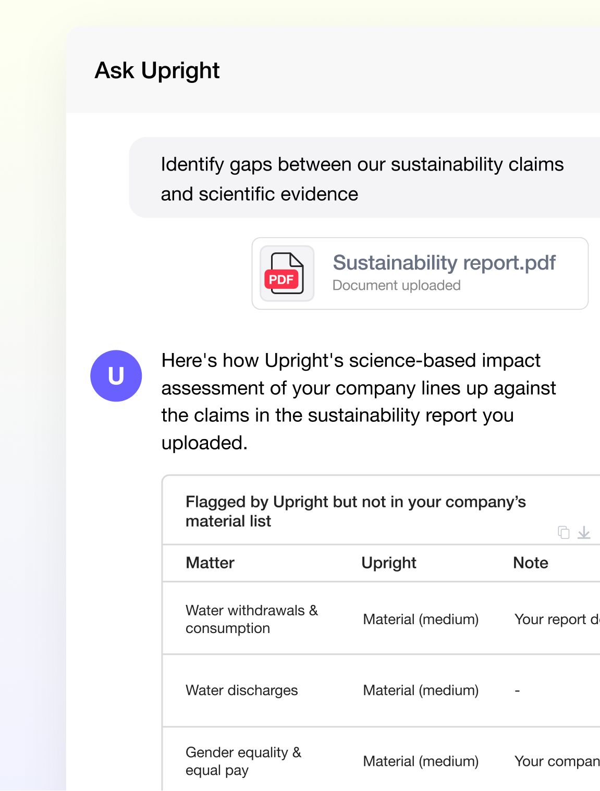Select the 'Water discharges' cell
The height and width of the screenshot is (791, 600).
(242, 690)
